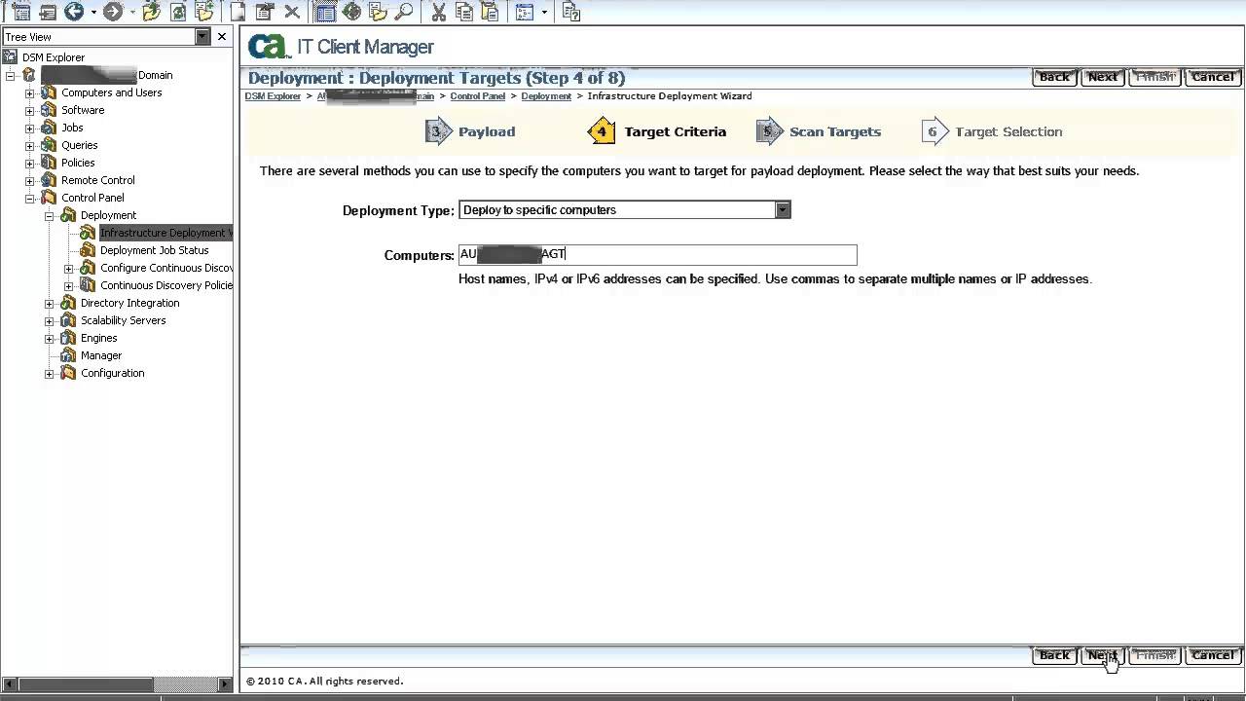Click the help question mark toolbar icon
1246x701 pixels.
coord(571,12)
